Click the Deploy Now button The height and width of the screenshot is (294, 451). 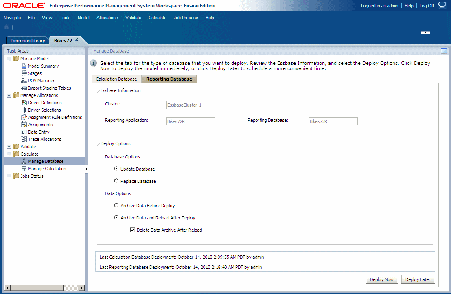click(381, 279)
